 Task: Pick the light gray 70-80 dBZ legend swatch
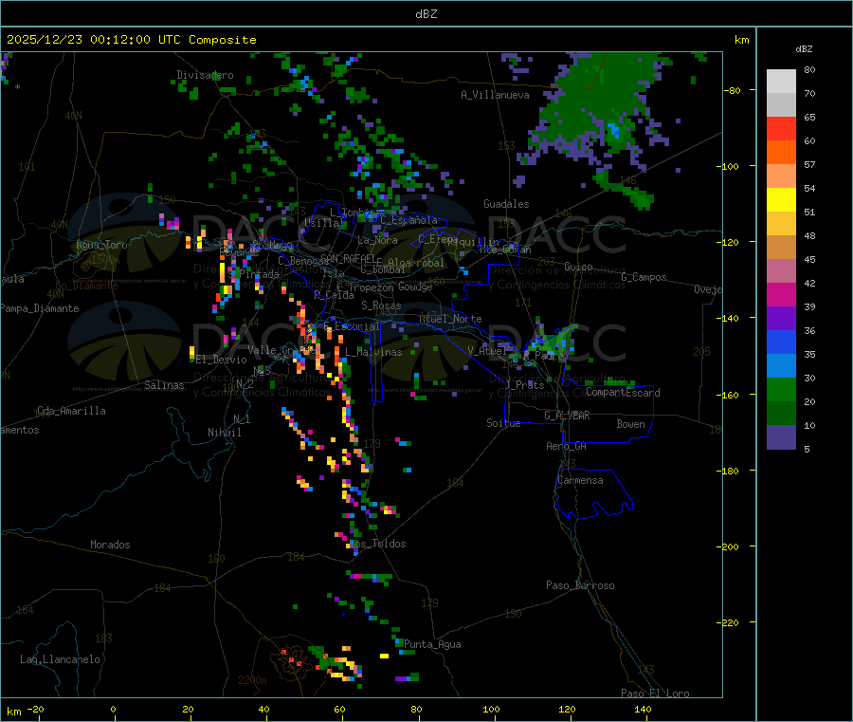pos(781,82)
